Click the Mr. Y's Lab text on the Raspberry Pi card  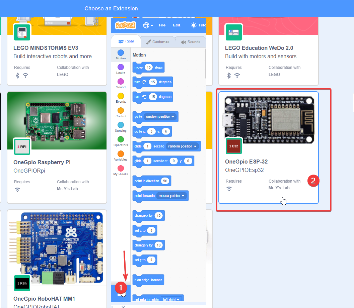[x=67, y=189]
